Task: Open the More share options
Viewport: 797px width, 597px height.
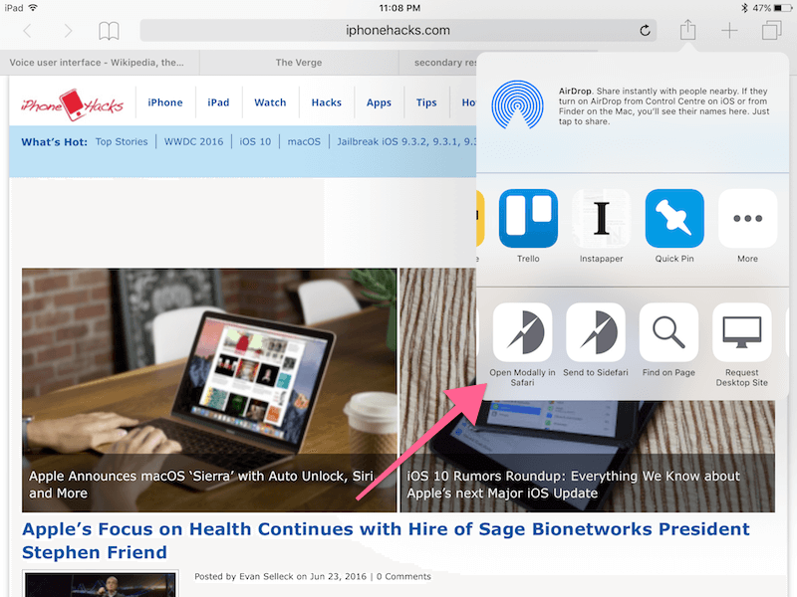Action: click(748, 218)
